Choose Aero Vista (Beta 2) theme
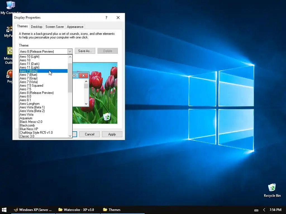 click(43, 111)
